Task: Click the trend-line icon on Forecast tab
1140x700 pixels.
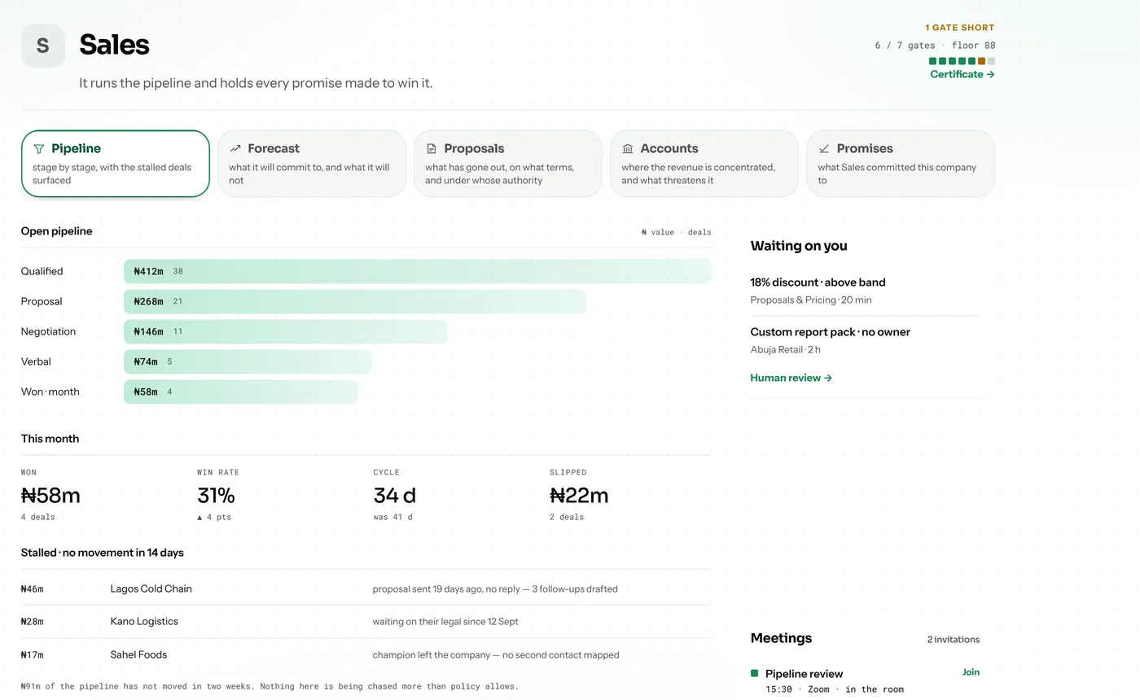Action: click(235, 149)
